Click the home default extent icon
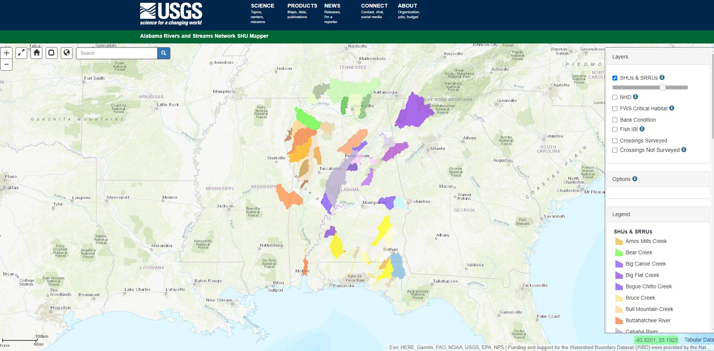The height and width of the screenshot is (351, 714). pyautogui.click(x=36, y=53)
